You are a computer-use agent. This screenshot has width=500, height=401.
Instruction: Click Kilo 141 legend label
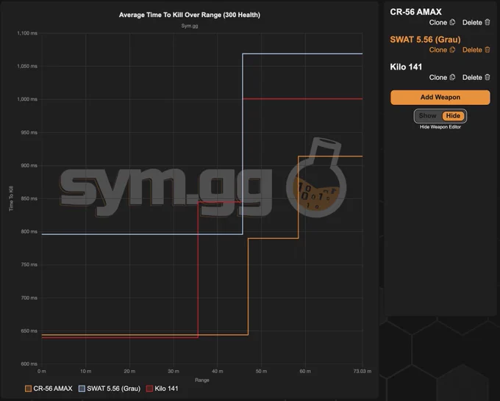click(x=166, y=389)
